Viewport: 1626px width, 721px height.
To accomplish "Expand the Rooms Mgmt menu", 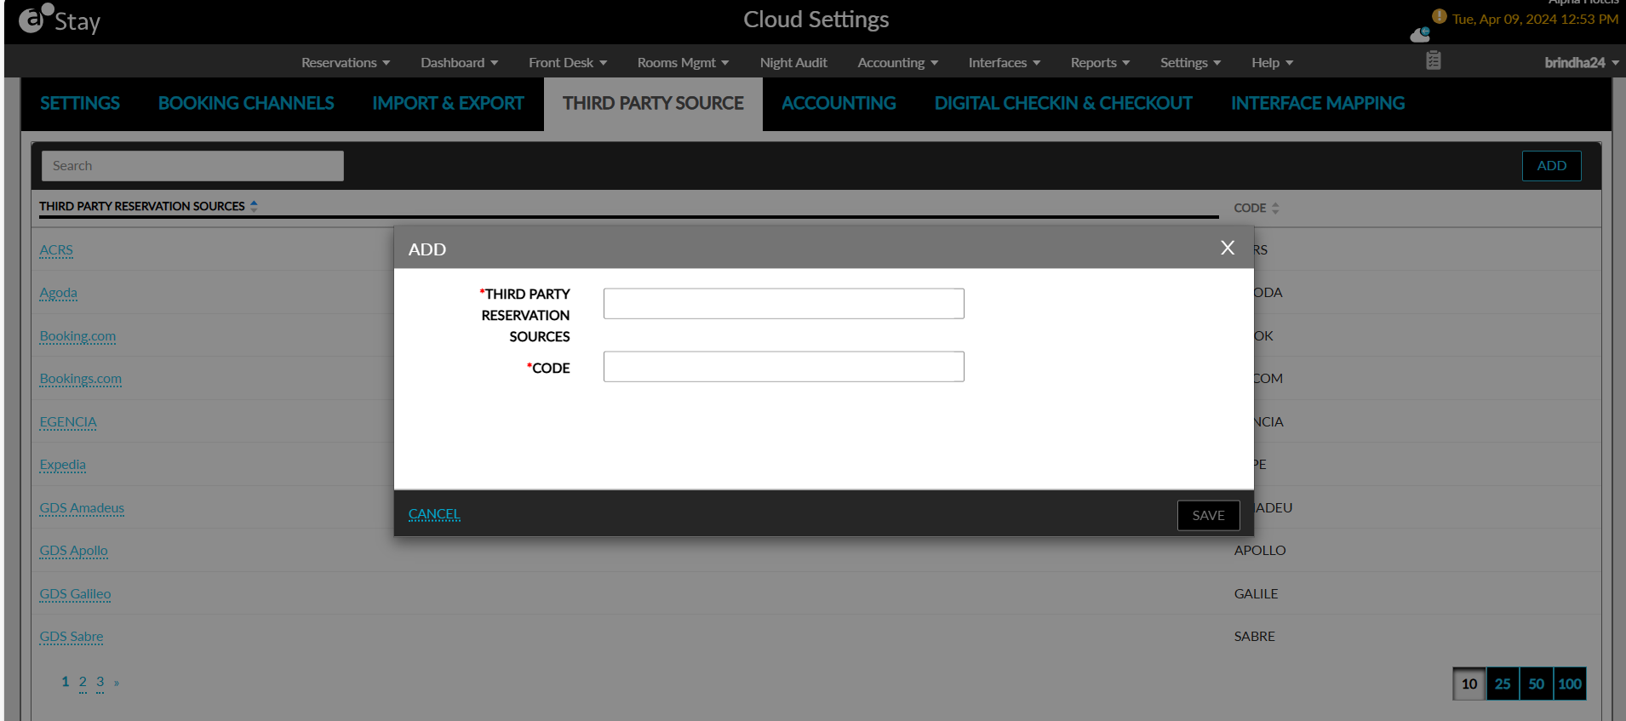I will pos(683,62).
